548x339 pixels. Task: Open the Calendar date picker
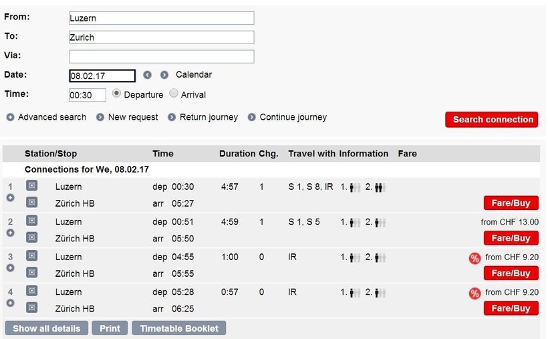click(194, 75)
